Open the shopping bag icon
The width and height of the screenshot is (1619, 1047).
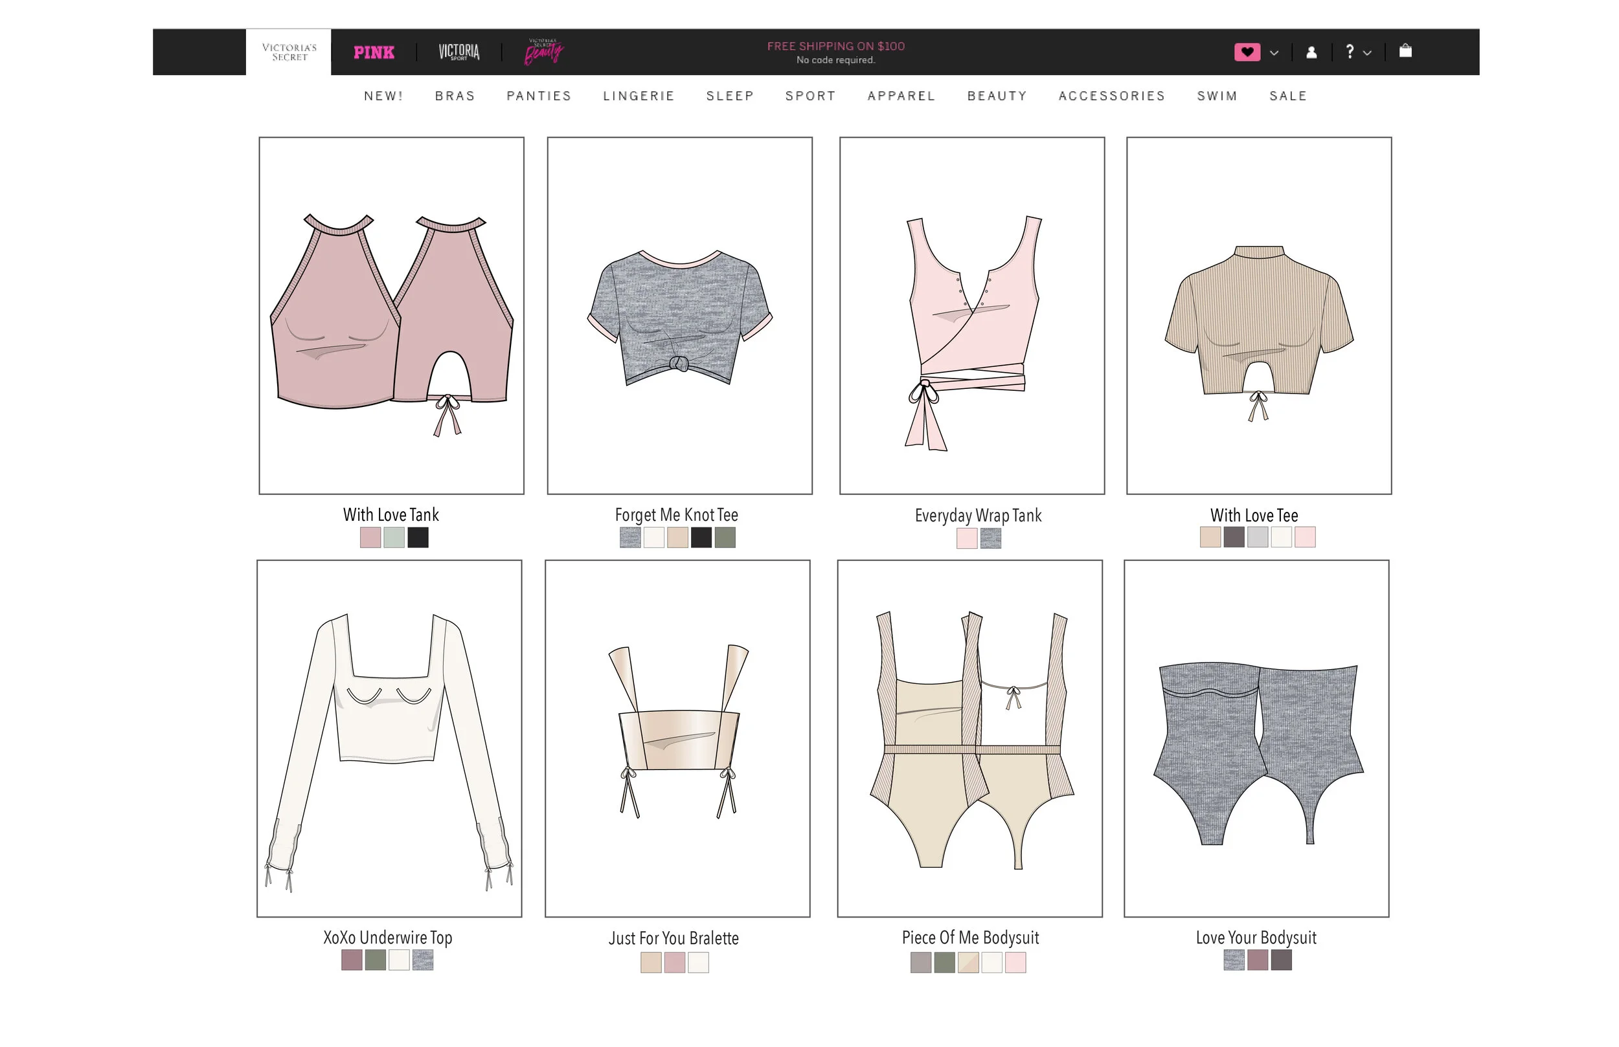1405,51
